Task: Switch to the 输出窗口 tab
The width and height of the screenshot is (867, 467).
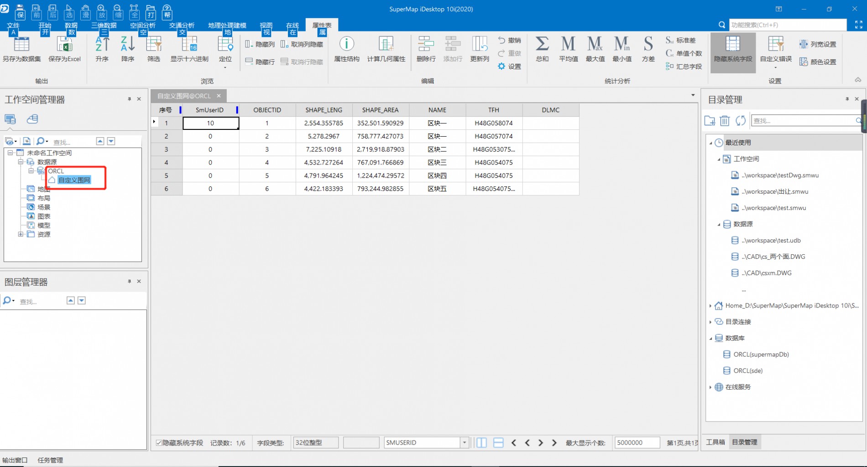Action: coord(15,460)
